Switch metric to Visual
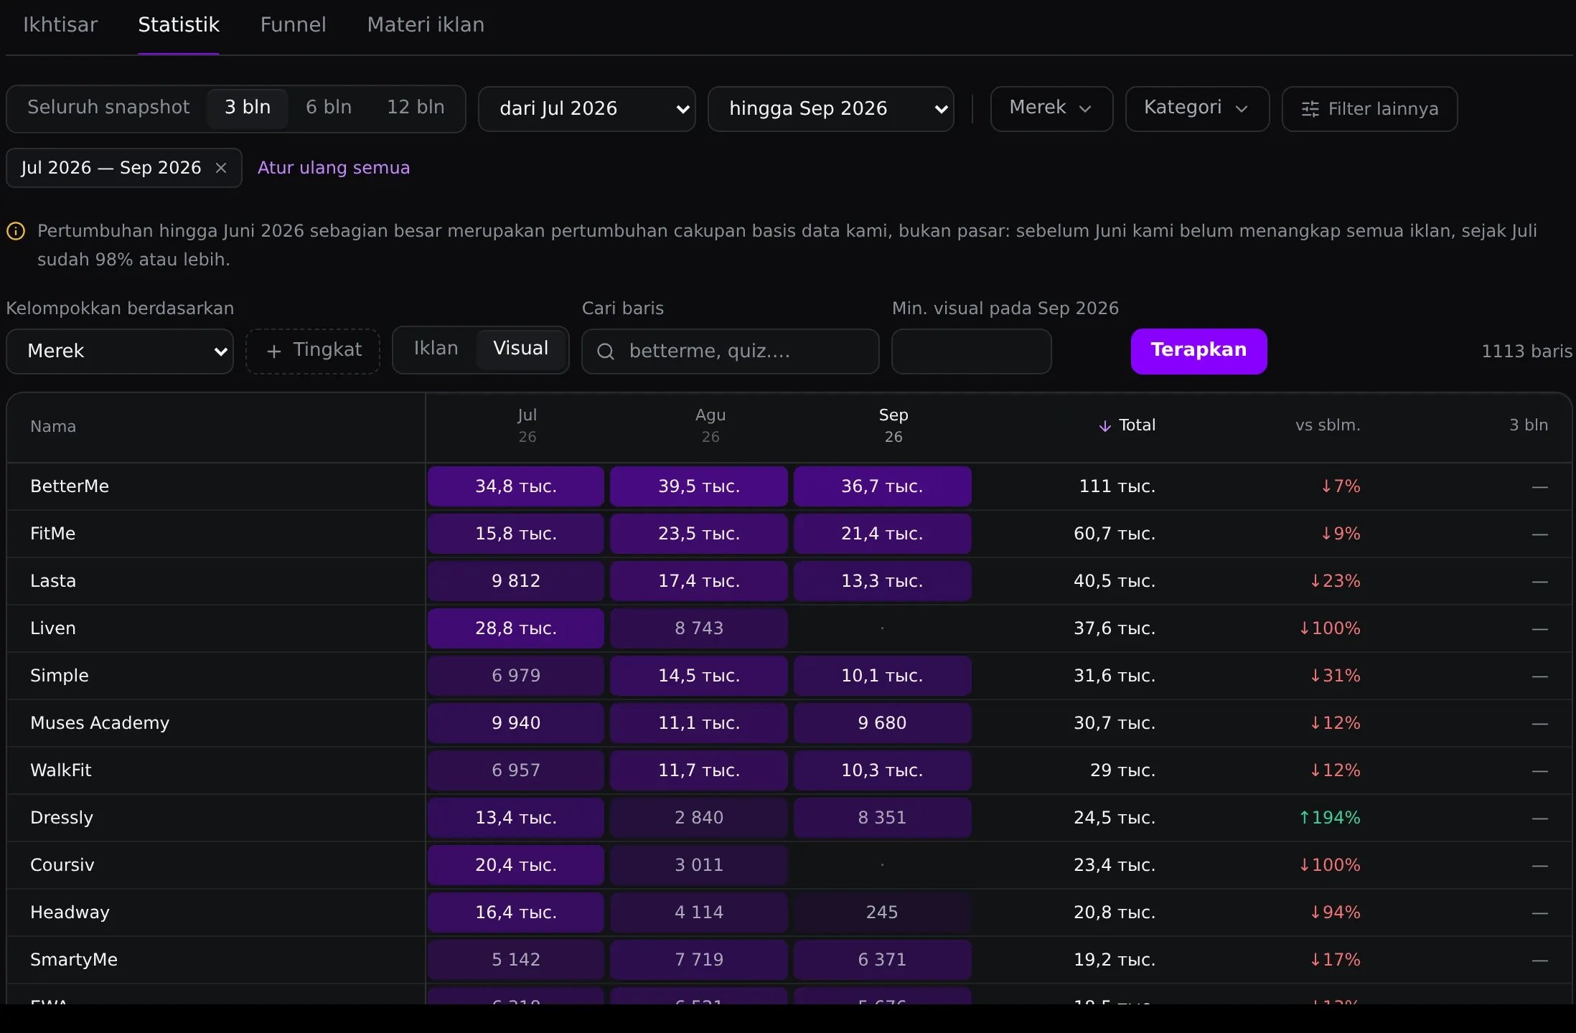The height and width of the screenshot is (1033, 1576). (520, 349)
